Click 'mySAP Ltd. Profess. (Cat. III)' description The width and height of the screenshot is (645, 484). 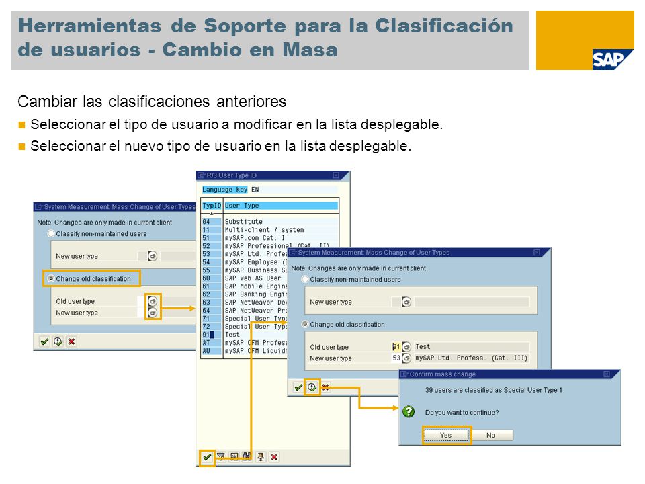point(471,358)
